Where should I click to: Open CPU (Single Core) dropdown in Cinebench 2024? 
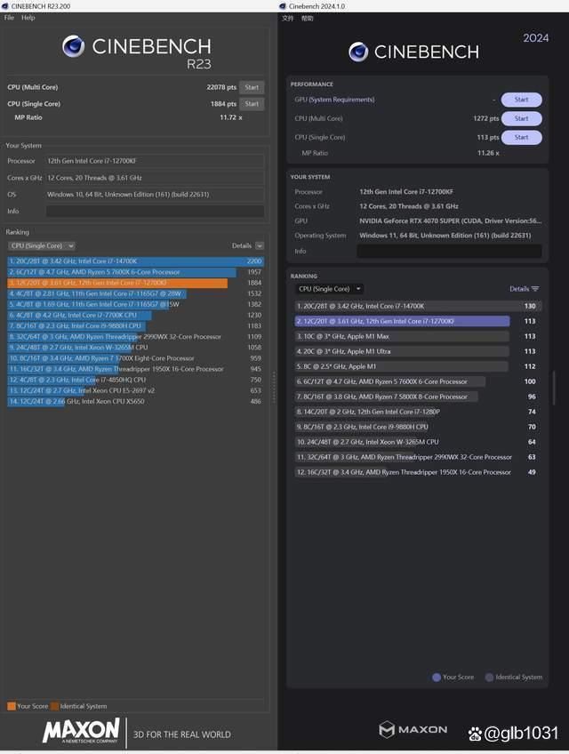click(329, 289)
